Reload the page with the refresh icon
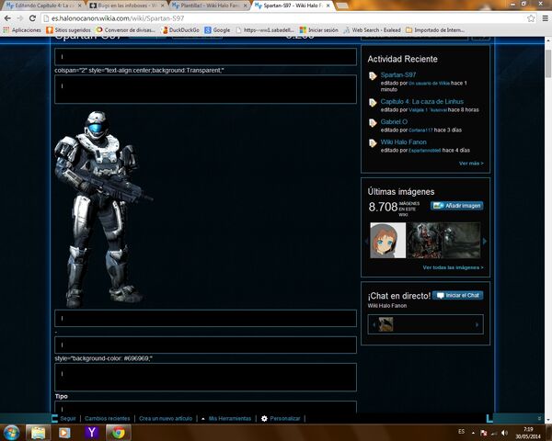 [x=32, y=18]
